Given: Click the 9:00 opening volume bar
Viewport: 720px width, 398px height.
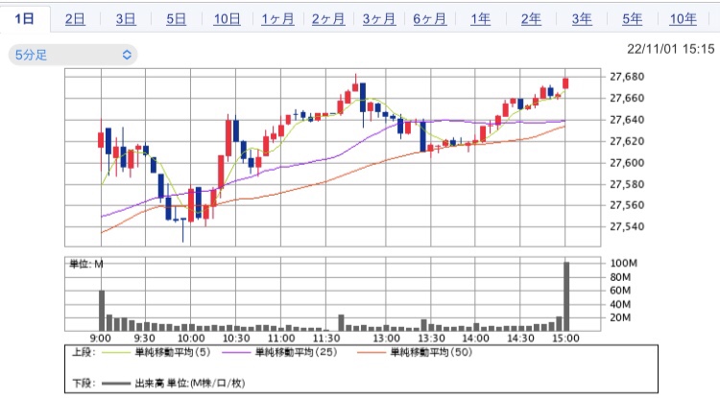Looking at the screenshot, I should coord(102,311).
